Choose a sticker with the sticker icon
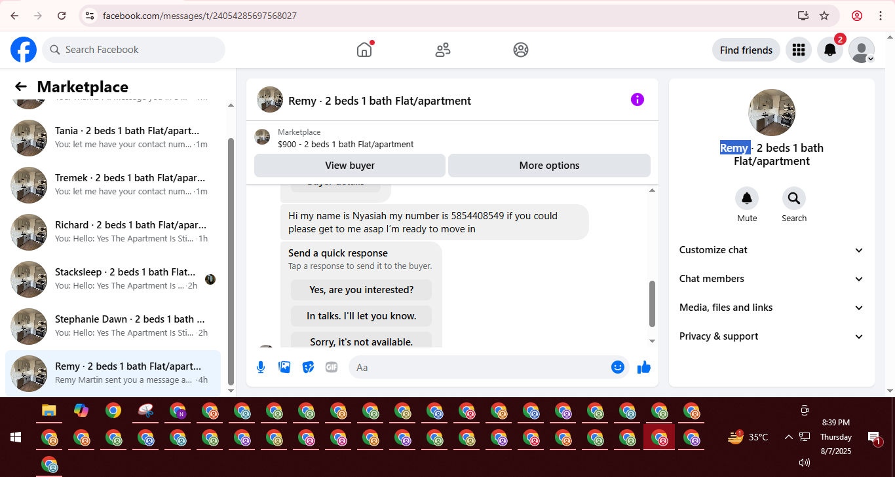This screenshot has height=477, width=895. [308, 367]
